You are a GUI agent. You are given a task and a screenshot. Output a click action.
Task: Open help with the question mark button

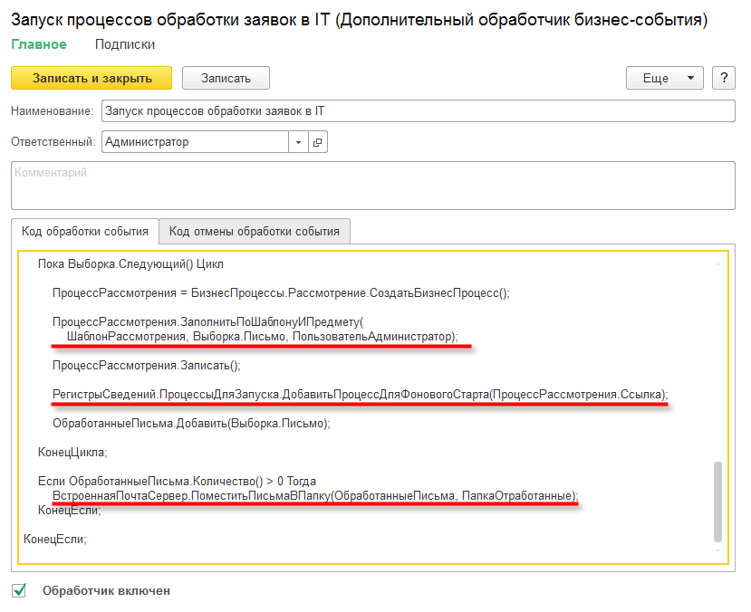point(723,78)
